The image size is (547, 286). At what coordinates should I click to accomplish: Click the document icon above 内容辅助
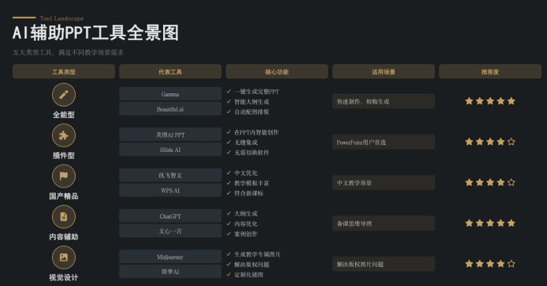63,217
